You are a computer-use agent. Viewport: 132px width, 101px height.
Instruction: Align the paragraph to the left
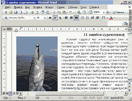click(x=66, y=18)
